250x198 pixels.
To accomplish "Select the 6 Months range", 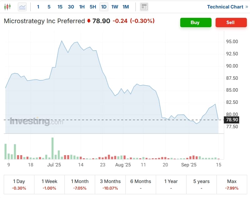I will point(140,185).
